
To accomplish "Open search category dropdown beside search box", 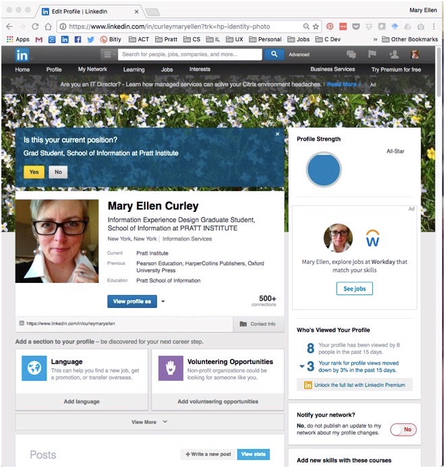I will (x=108, y=54).
